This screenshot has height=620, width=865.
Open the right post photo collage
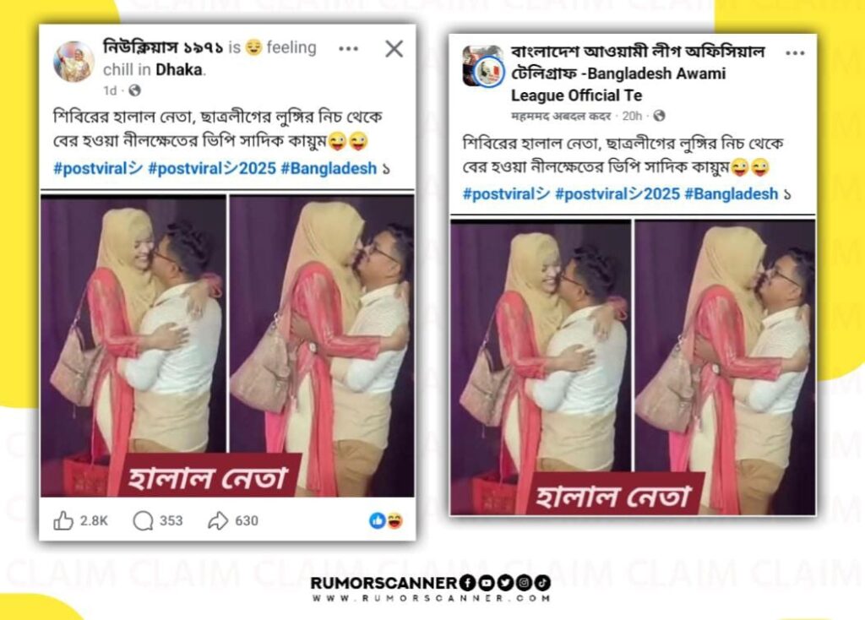click(x=633, y=367)
